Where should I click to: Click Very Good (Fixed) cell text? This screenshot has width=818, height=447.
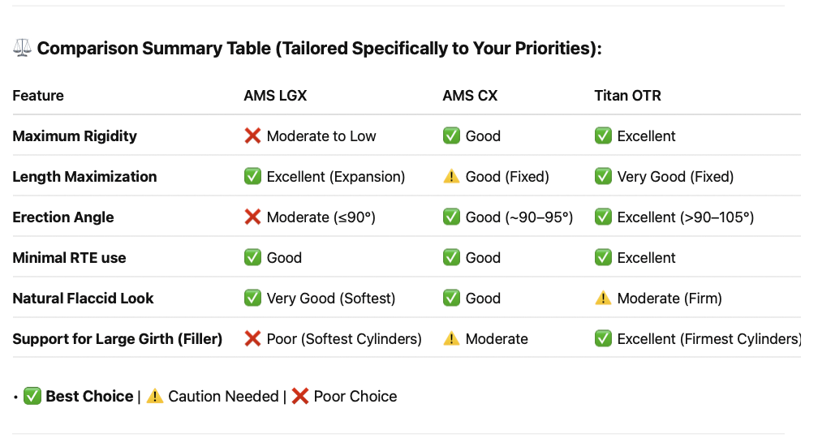tap(675, 177)
